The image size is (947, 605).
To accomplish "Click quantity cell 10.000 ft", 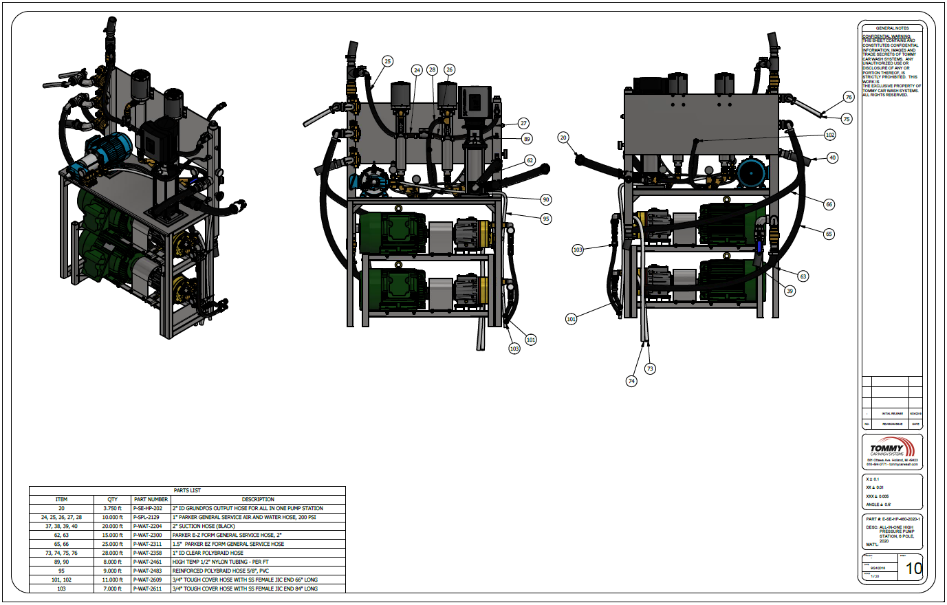I will (x=113, y=517).
